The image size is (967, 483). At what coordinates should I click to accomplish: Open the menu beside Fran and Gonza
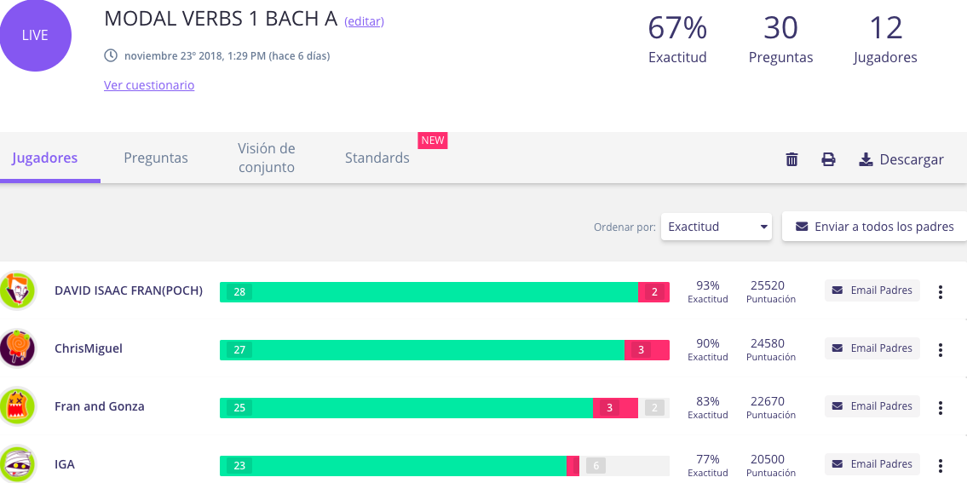[940, 408]
